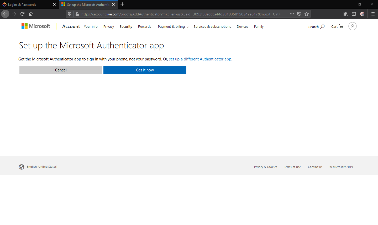The width and height of the screenshot is (378, 225).
Task: Select the Set up Microsoft Authenticator tab
Action: point(88,4)
